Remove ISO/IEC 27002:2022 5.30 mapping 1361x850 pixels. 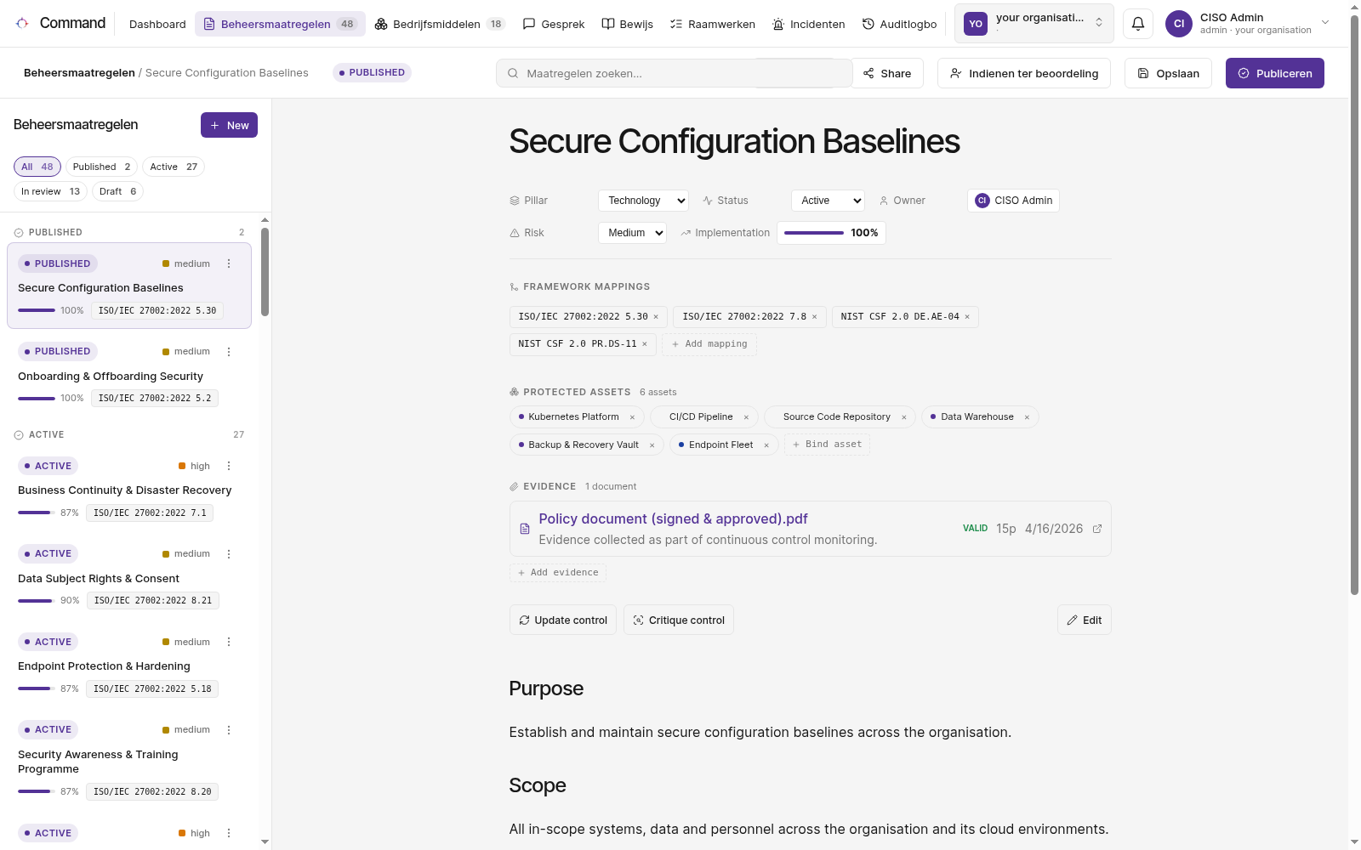pyautogui.click(x=656, y=317)
